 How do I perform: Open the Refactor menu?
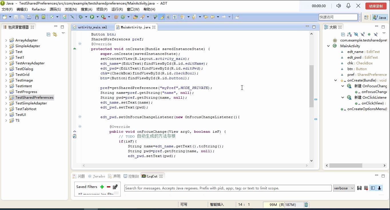[x=39, y=9]
